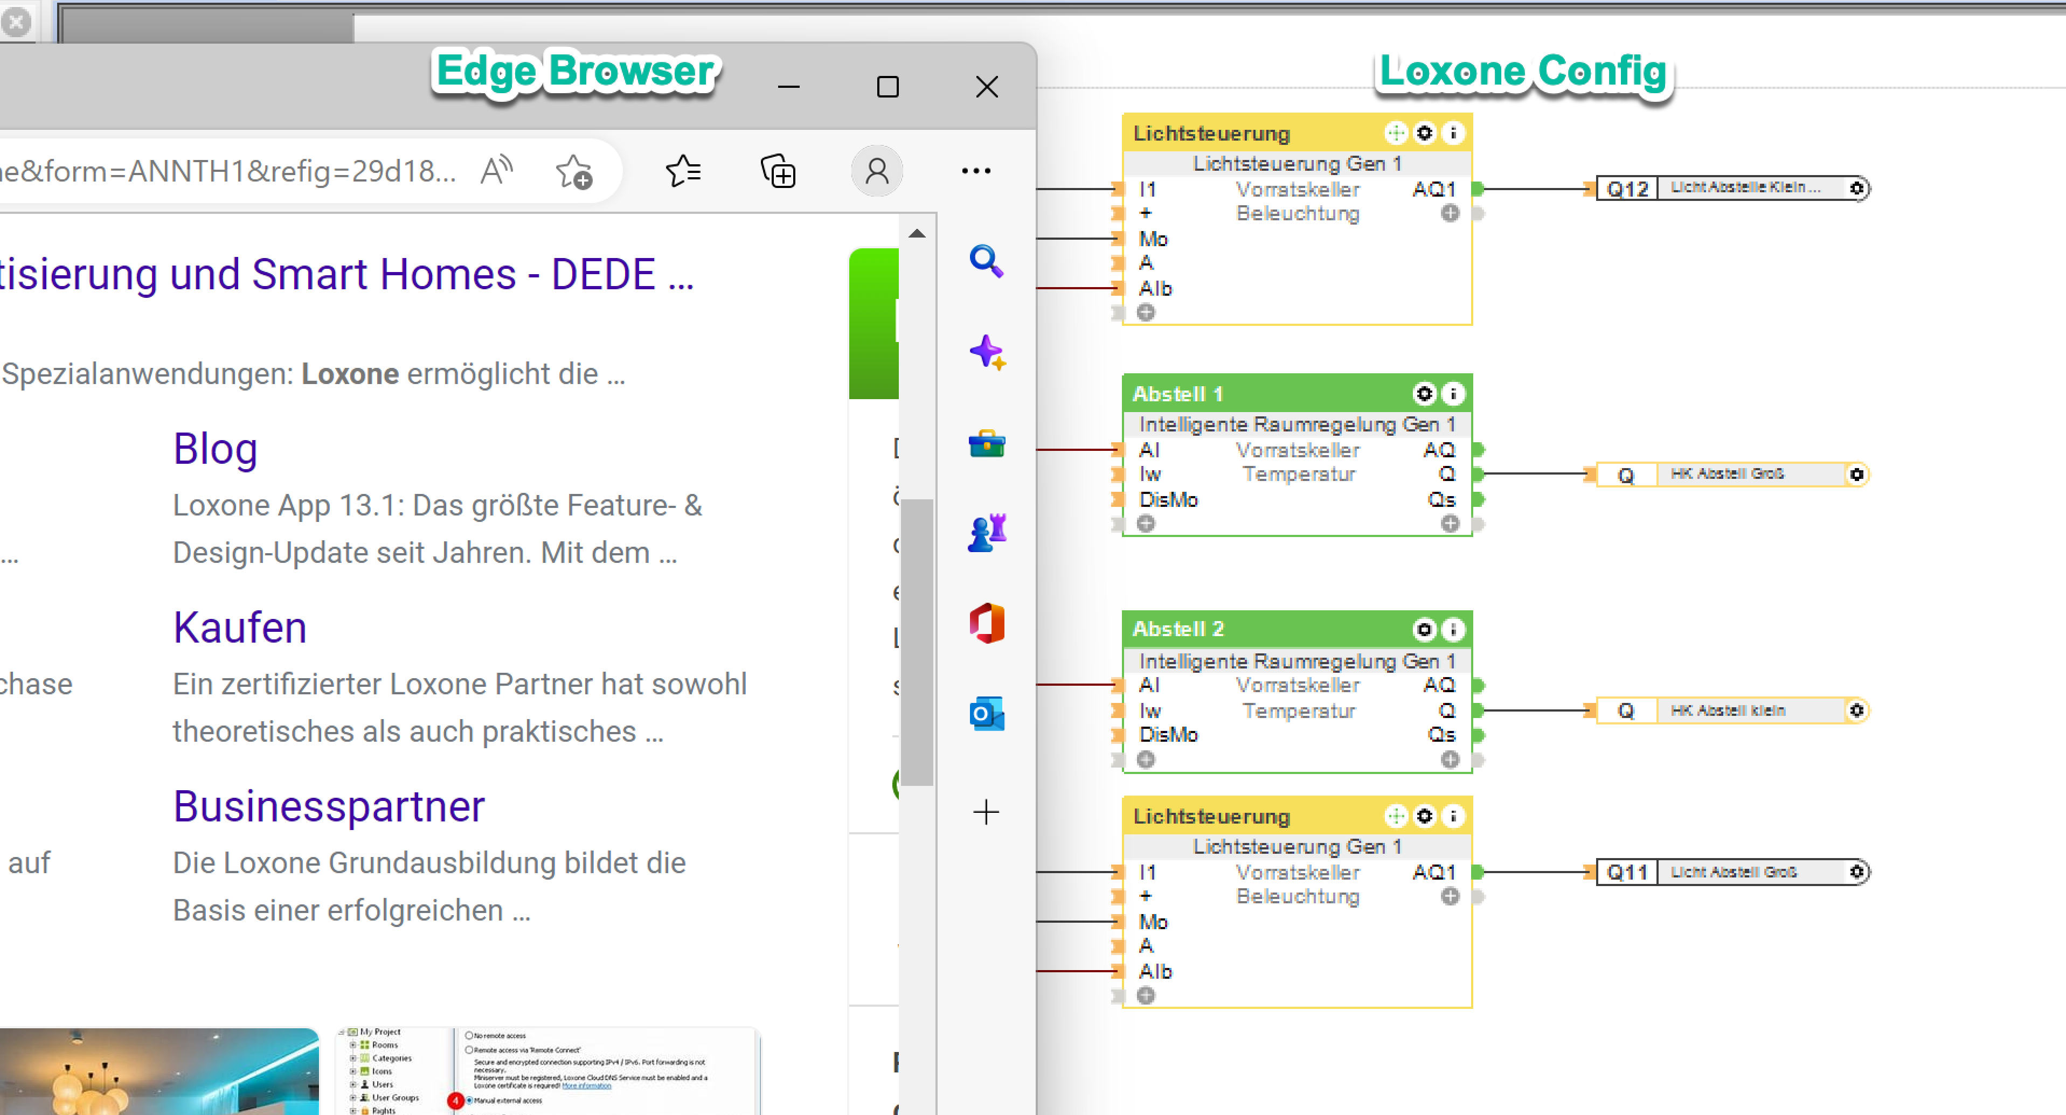Open gear on HK Abstell Groß output
This screenshot has height=1115, width=2066.
pos(1857,475)
